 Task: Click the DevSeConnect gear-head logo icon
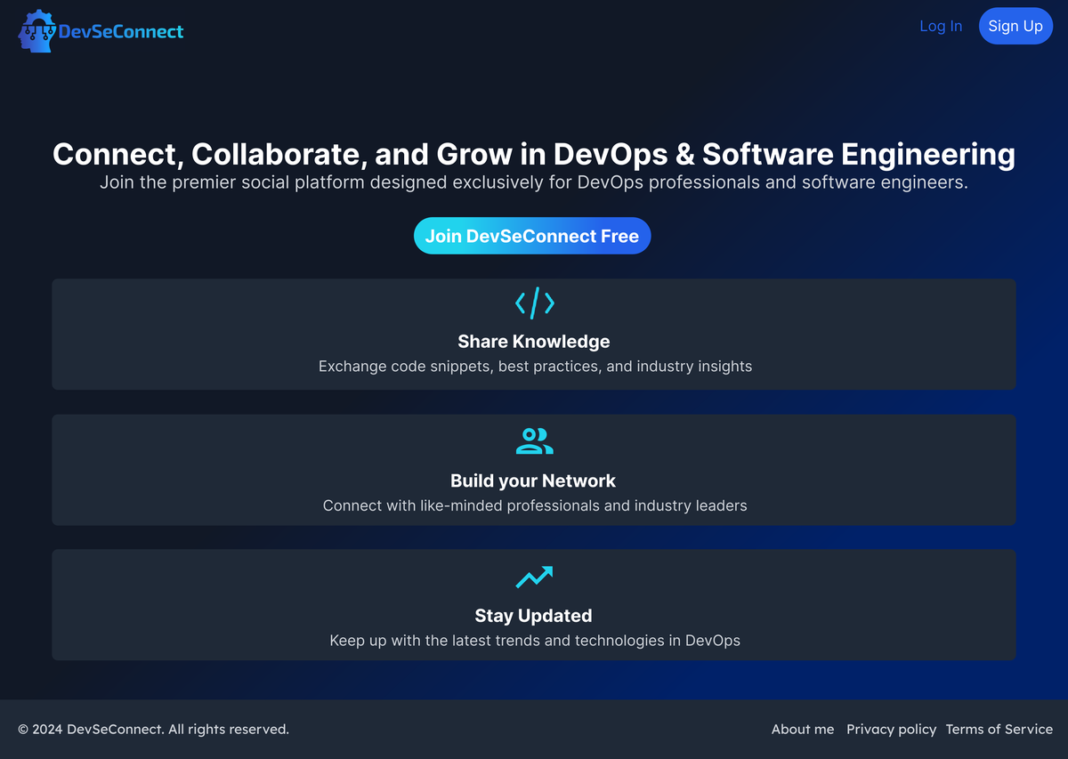tap(36, 32)
